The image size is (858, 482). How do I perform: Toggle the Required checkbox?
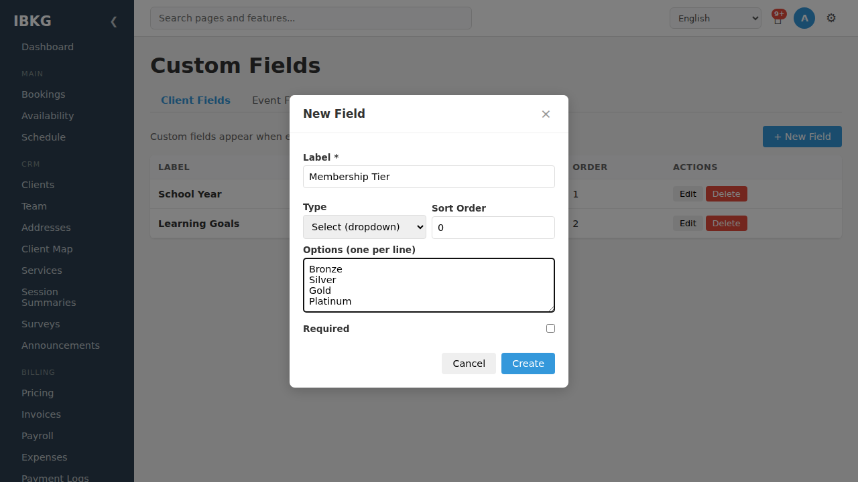[x=550, y=328]
